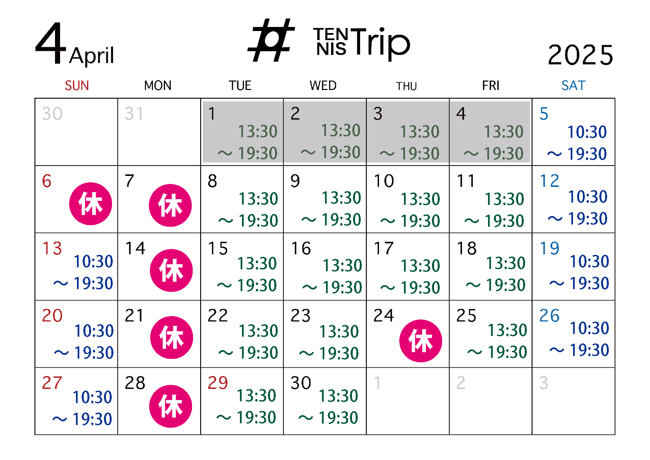Click the 2025 year label
This screenshot has width=650, height=460.
coord(580,55)
